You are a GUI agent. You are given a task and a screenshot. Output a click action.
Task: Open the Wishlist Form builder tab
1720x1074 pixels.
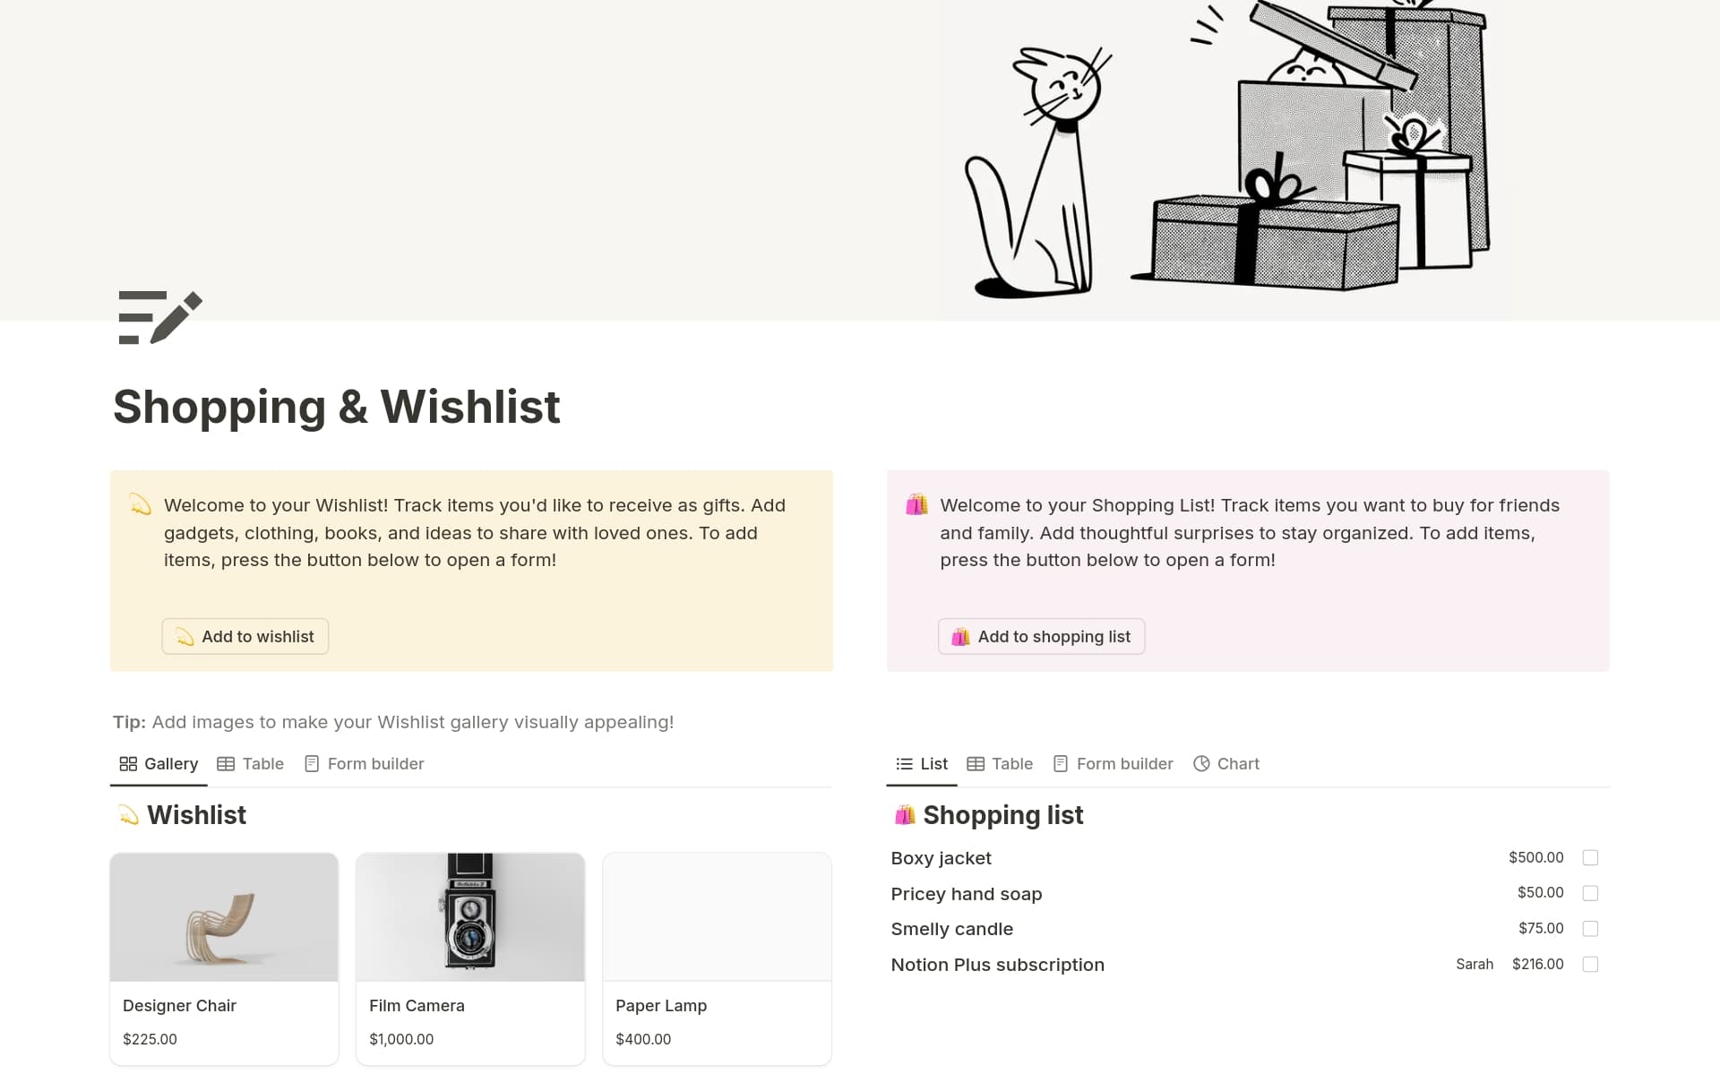tap(364, 764)
